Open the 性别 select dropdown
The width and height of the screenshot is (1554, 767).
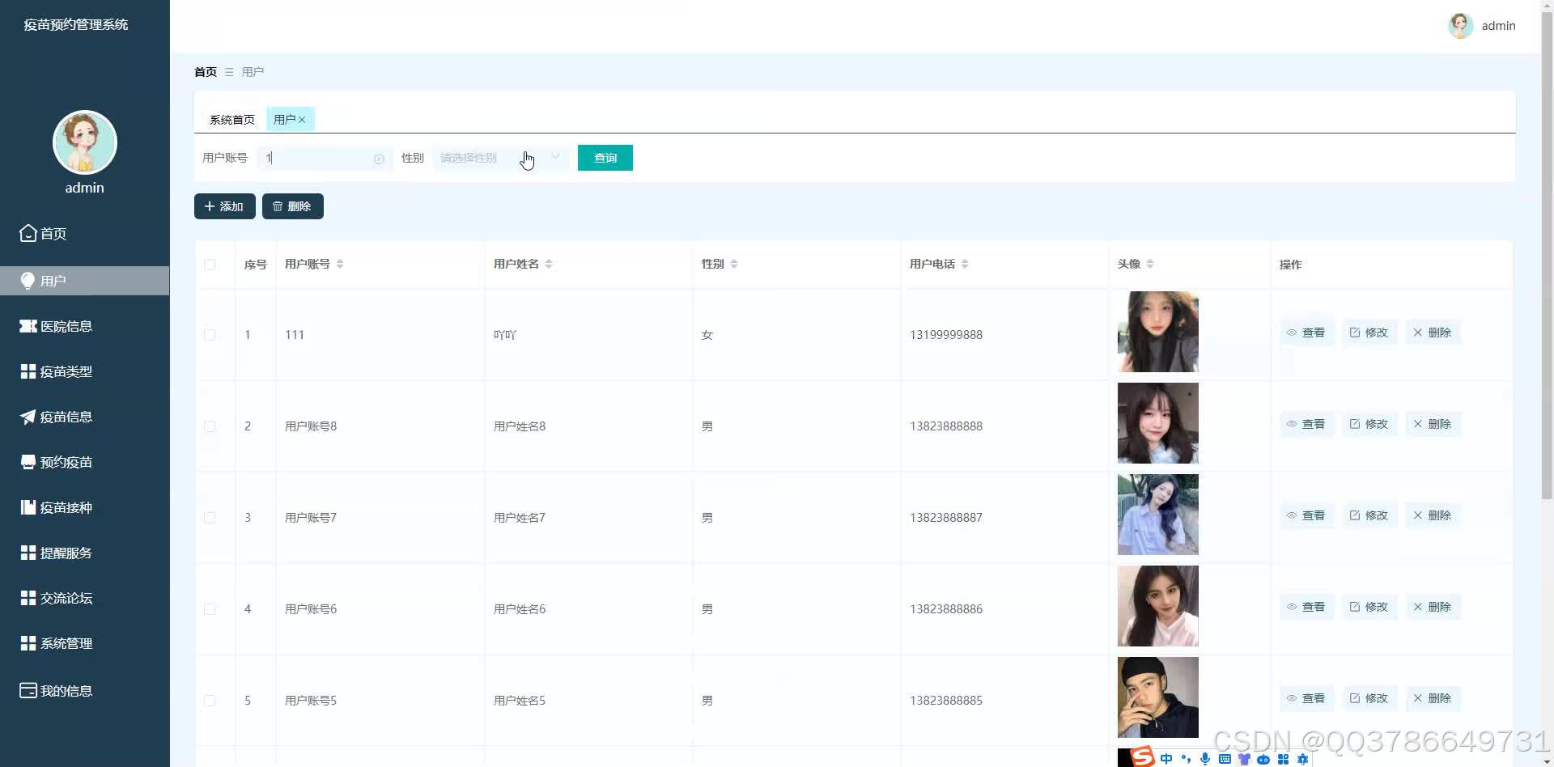(500, 158)
